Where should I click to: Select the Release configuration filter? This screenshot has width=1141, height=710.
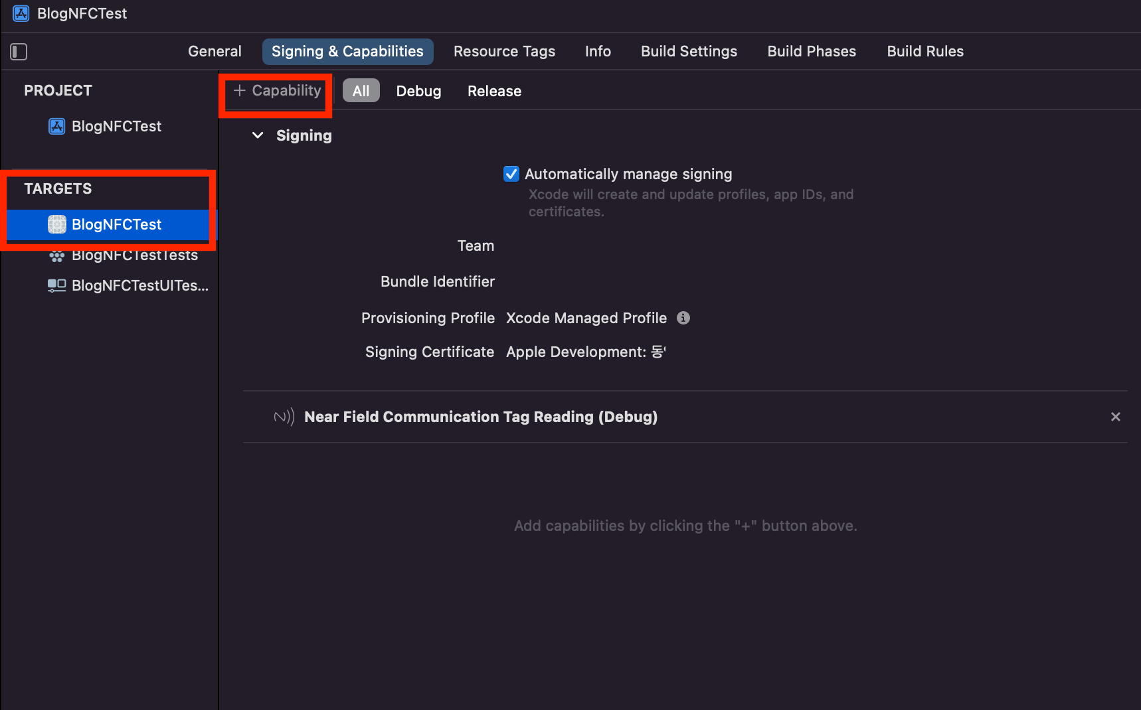(494, 91)
